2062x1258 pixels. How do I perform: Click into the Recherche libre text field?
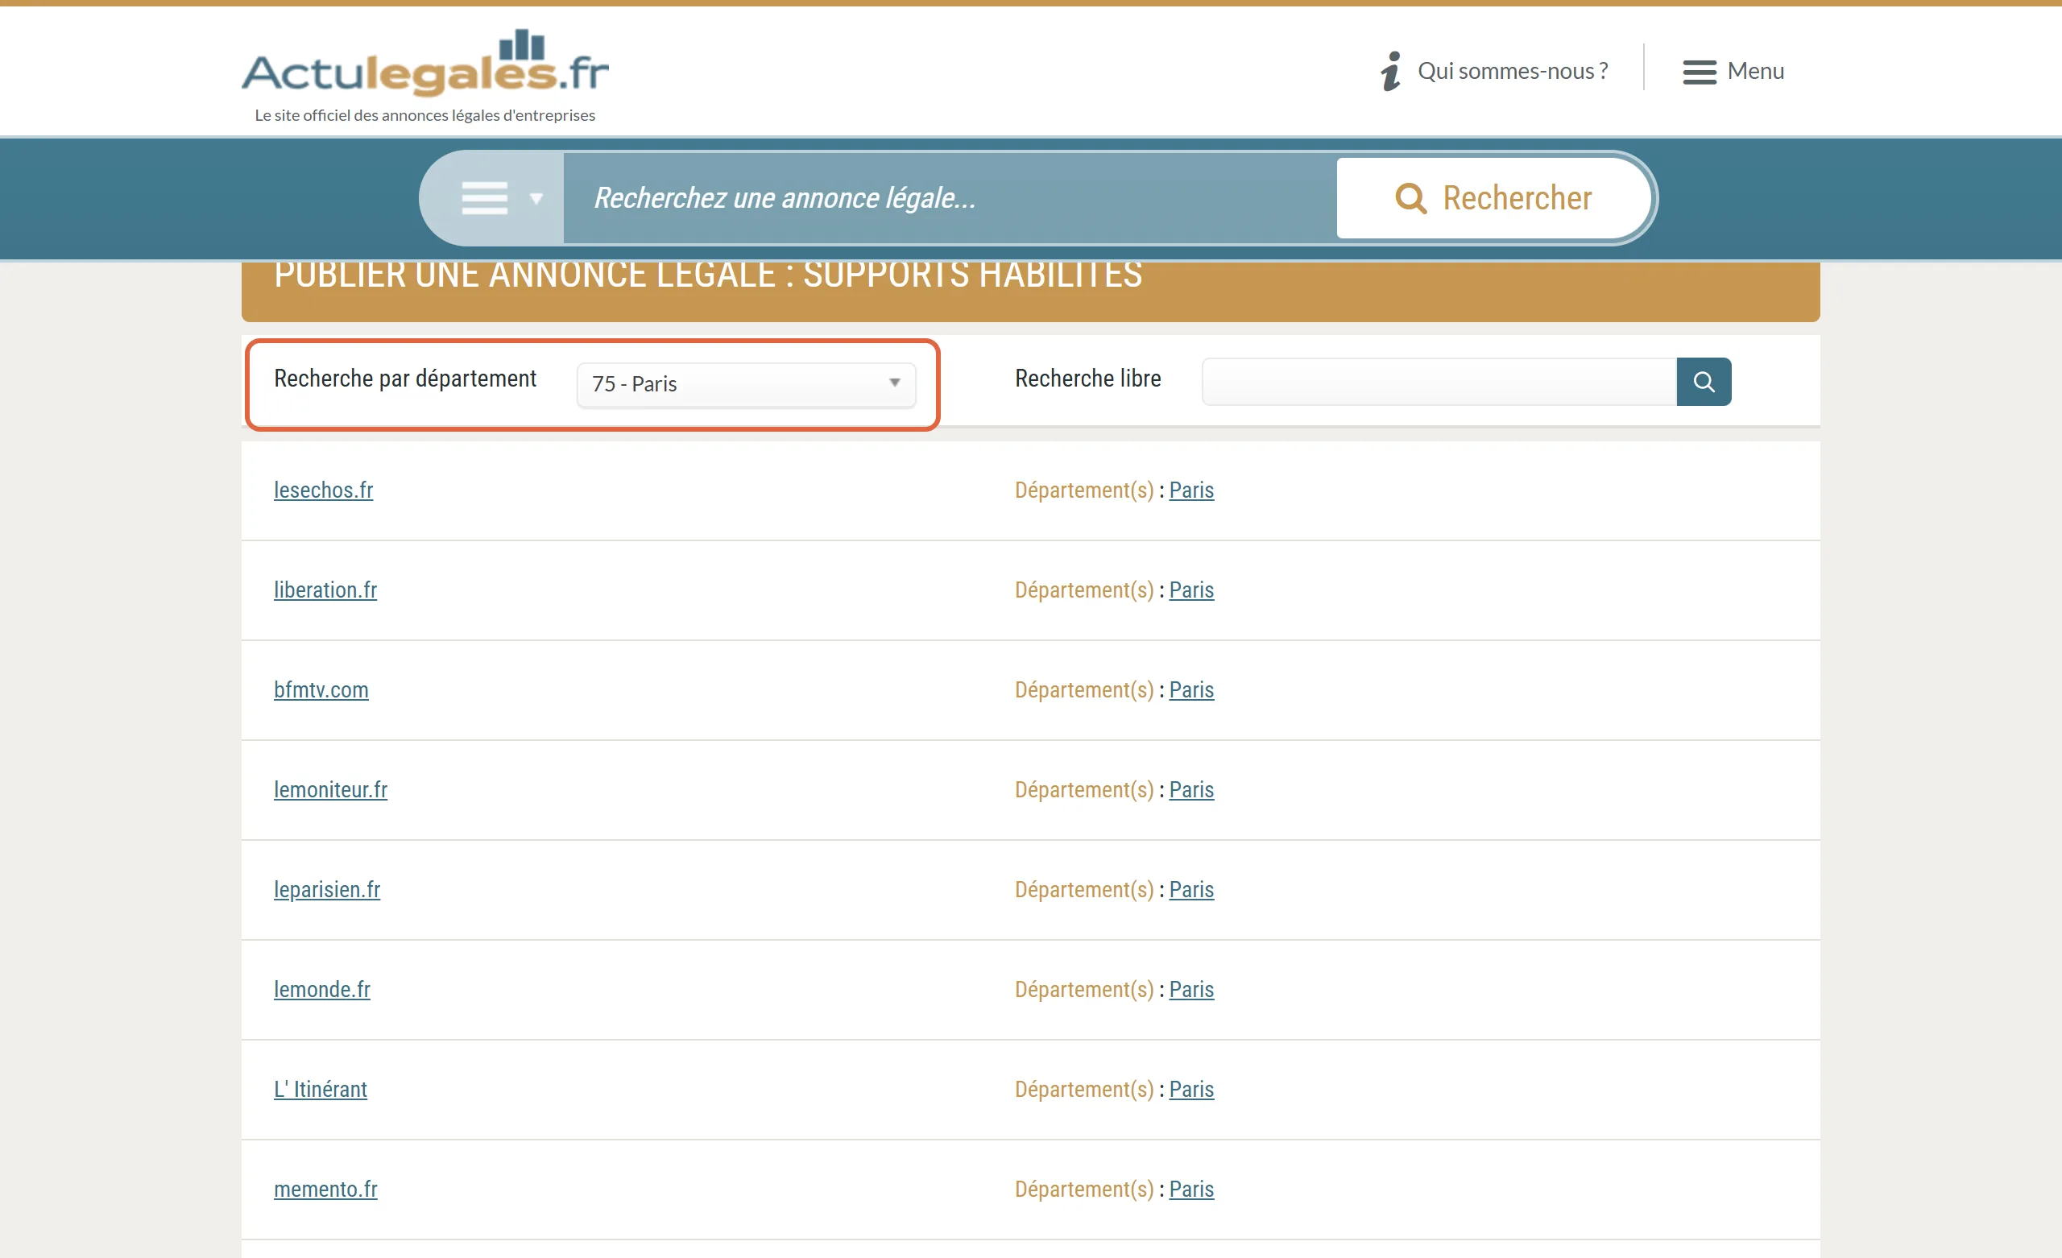coord(1439,382)
